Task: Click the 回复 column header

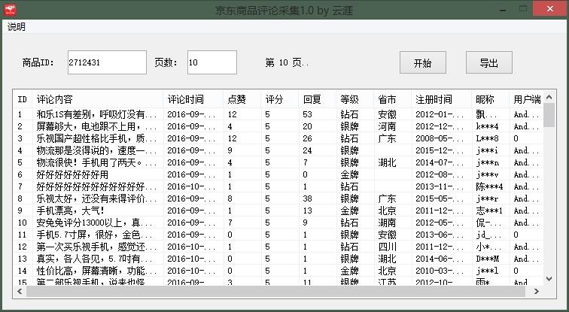Action: click(317, 99)
